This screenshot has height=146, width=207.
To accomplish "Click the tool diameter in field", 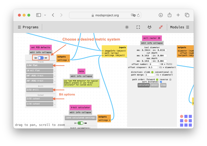I will (162, 50).
